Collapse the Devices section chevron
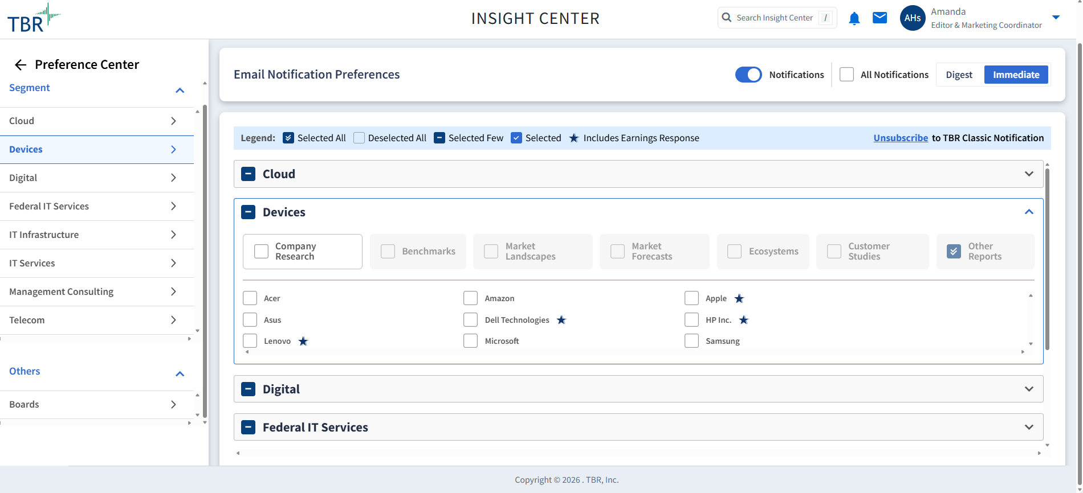This screenshot has height=493, width=1083. (x=1029, y=212)
